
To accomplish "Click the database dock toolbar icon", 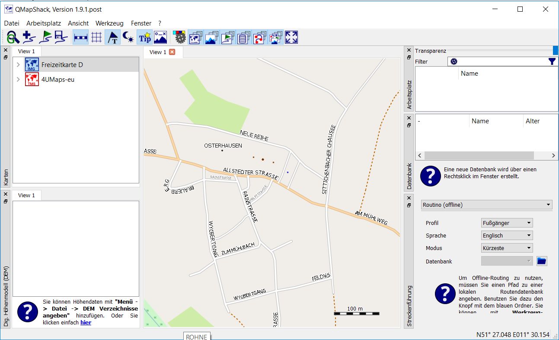I will [x=243, y=37].
